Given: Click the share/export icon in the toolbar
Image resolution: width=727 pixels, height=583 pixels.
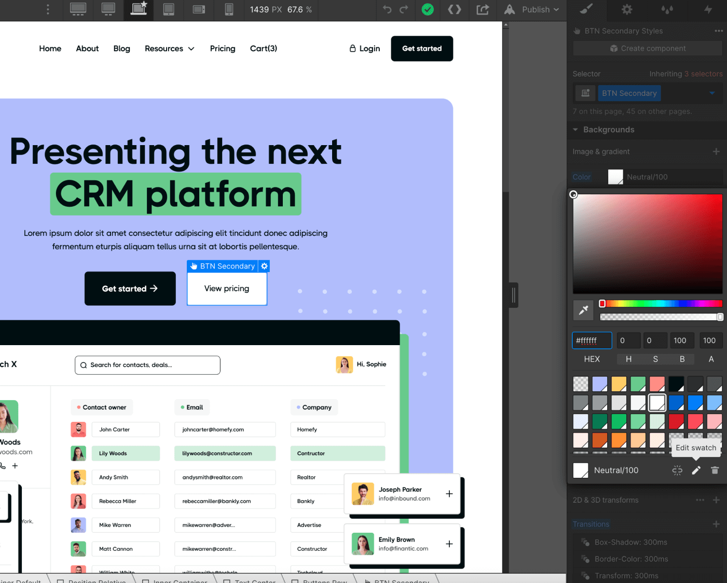Looking at the screenshot, I should 482,10.
